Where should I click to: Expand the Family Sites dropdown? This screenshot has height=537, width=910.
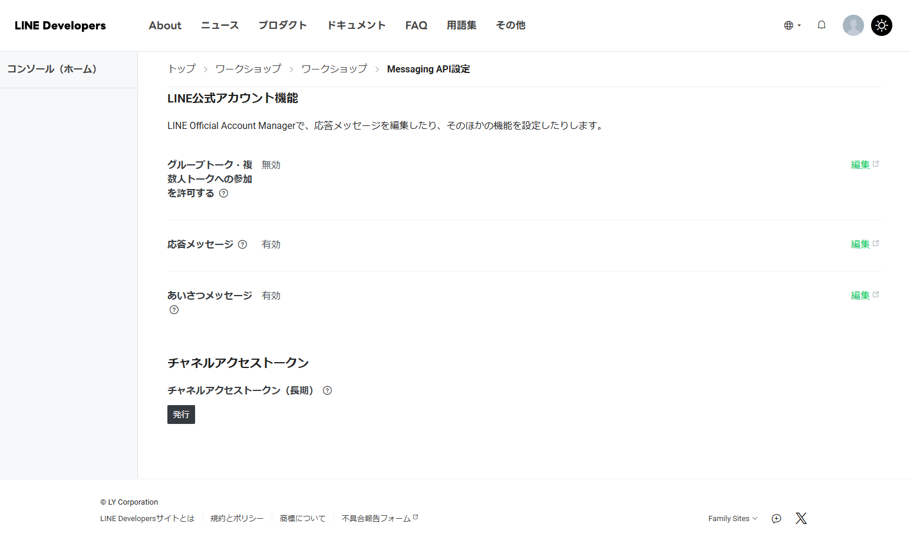(732, 518)
